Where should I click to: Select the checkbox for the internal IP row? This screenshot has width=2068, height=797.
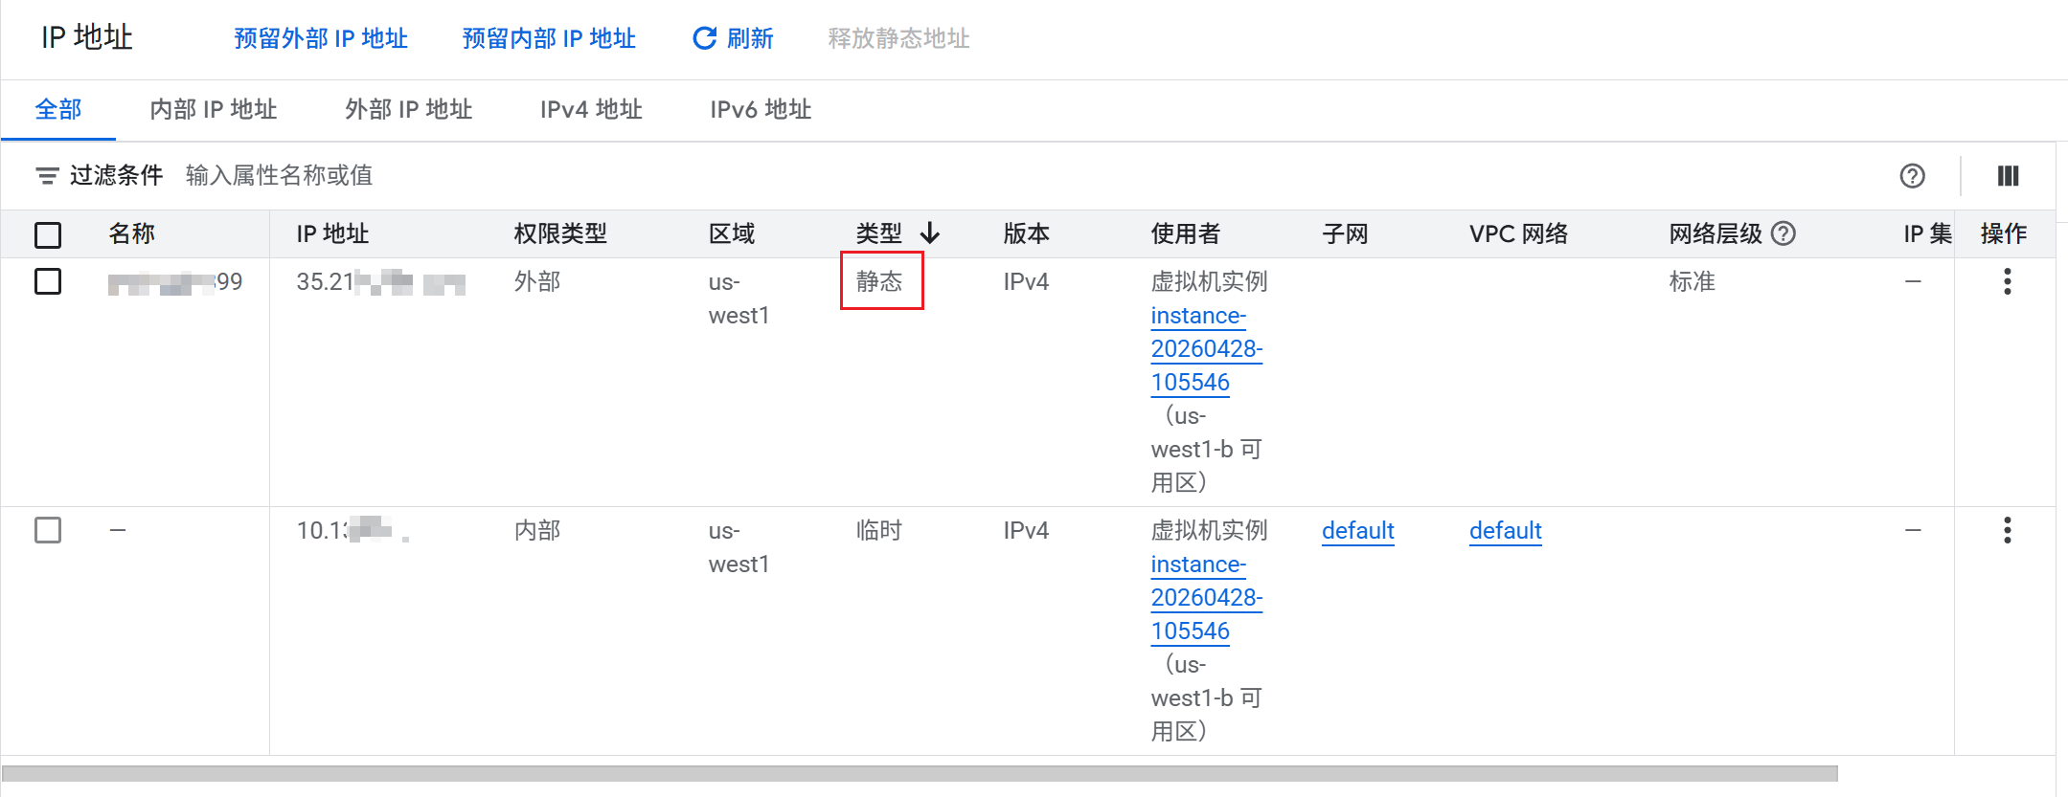point(48,530)
